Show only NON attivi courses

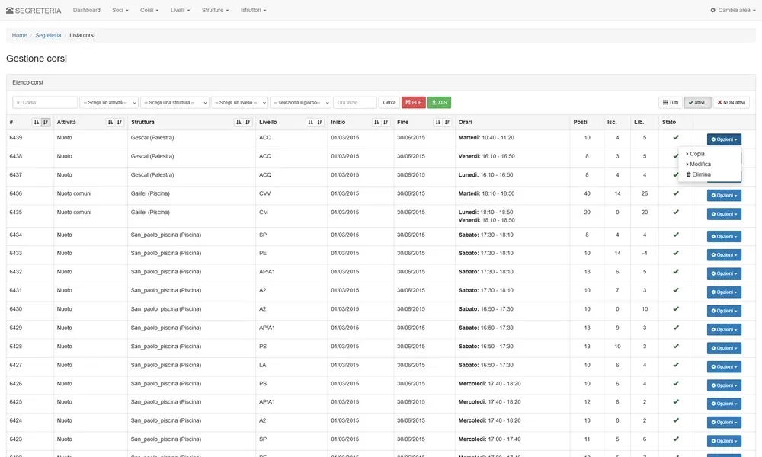[x=732, y=103]
